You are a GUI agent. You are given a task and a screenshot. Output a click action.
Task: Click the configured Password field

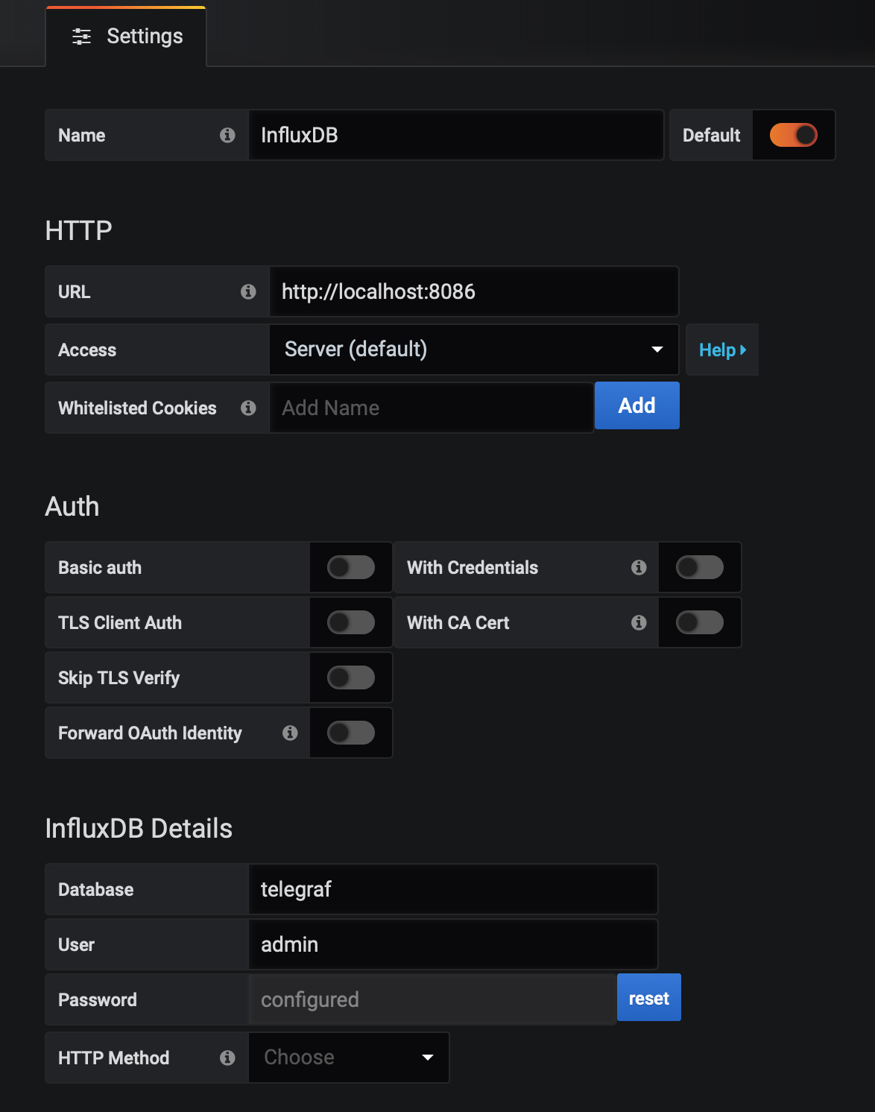[432, 999]
